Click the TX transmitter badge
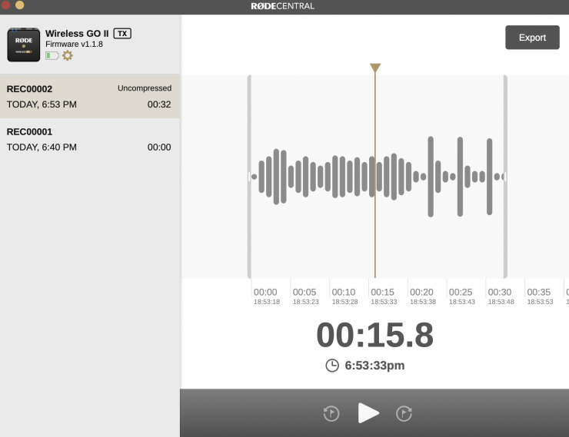 [x=122, y=33]
